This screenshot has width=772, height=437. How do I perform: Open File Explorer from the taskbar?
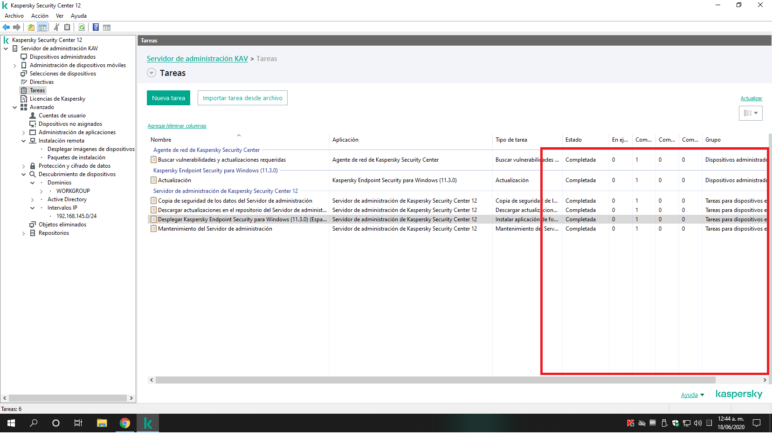pyautogui.click(x=102, y=423)
